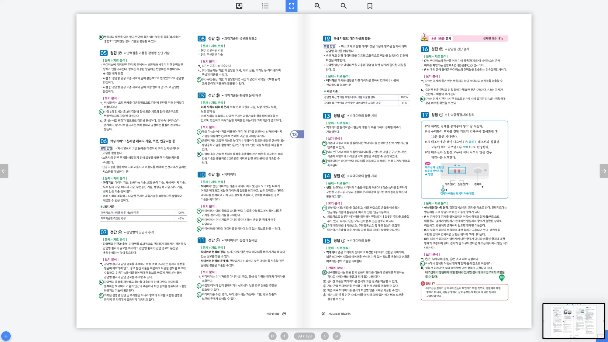
Task: Click the bottom previous page chevron
Action: pyautogui.click(x=284, y=336)
